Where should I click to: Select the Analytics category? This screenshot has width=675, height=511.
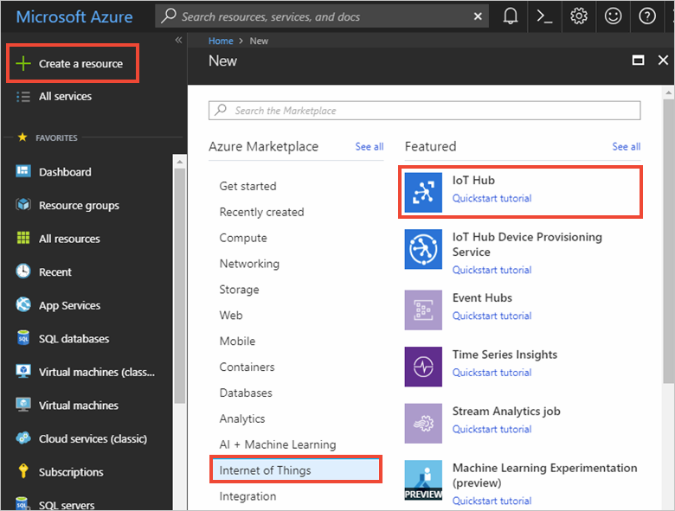242,418
